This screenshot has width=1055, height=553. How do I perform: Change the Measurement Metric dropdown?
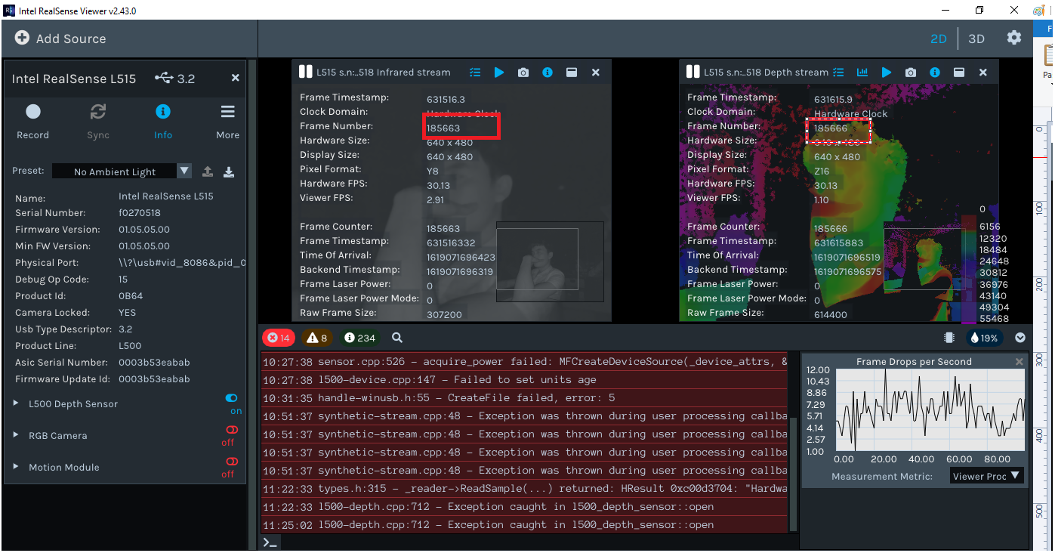[x=986, y=475]
